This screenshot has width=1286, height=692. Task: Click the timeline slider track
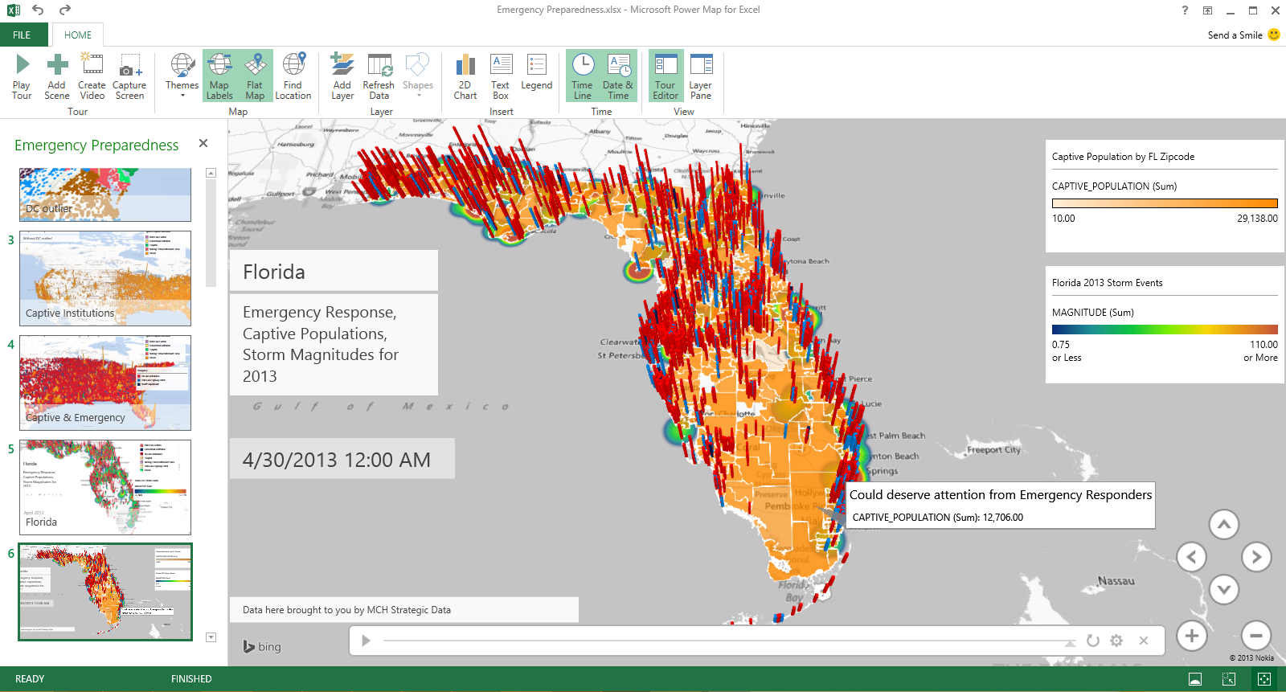pyautogui.click(x=723, y=641)
